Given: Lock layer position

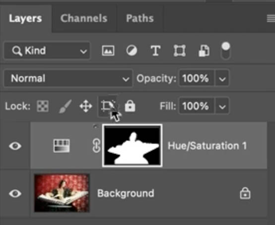Looking at the screenshot, I should [86, 106].
